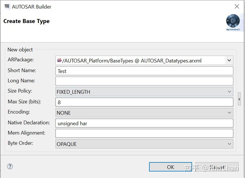
Task: Click the Short Name field containing Test
Action: [x=144, y=71]
